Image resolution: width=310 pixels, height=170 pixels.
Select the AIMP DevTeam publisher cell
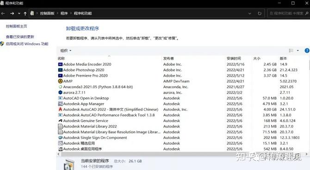(176, 81)
